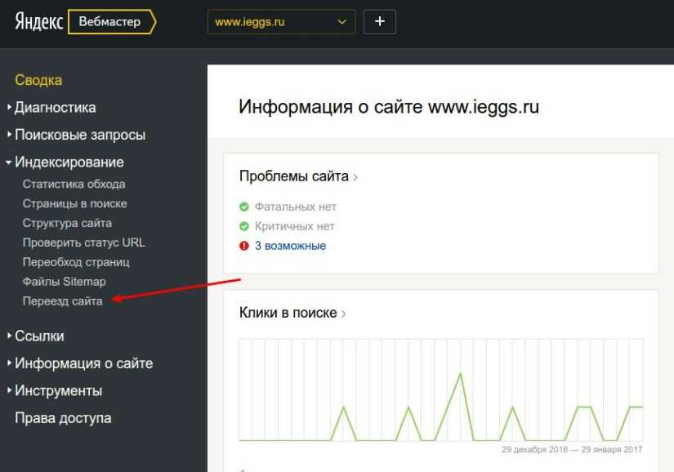The height and width of the screenshot is (472, 674).
Task: Open the Сводка section
Action: point(38,80)
